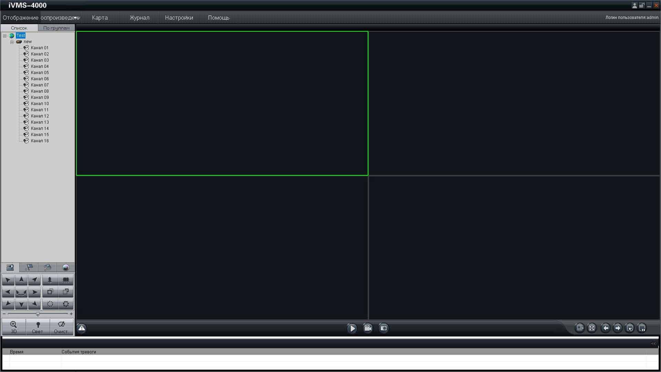Enter fullscreen view mode
This screenshot has height=372, width=661.
[592, 328]
